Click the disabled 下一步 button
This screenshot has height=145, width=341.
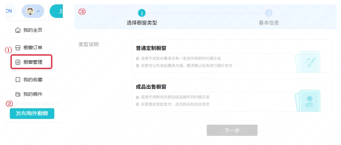tap(232, 130)
